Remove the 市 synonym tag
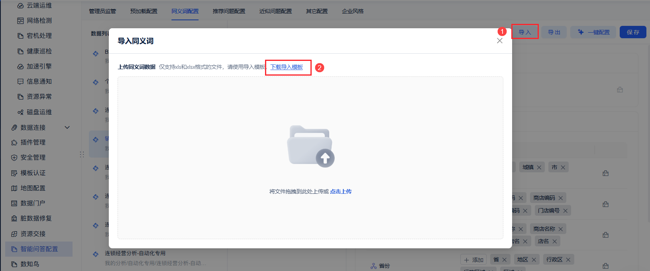The height and width of the screenshot is (271, 650). tap(563, 168)
